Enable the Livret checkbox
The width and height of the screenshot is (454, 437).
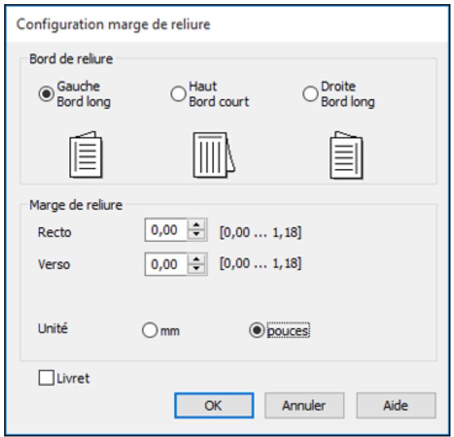click(46, 378)
